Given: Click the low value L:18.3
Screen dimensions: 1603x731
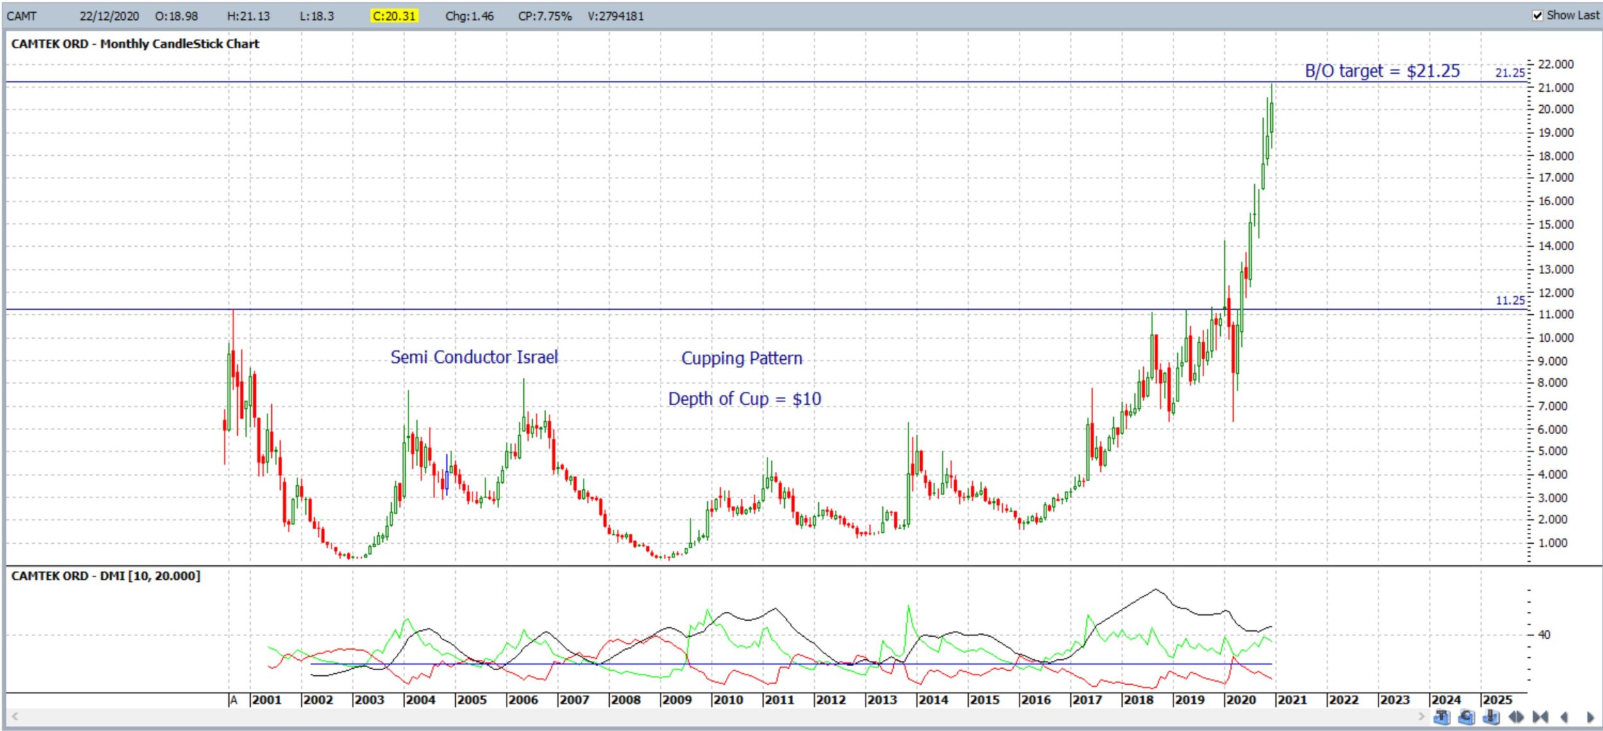Looking at the screenshot, I should (x=317, y=16).
